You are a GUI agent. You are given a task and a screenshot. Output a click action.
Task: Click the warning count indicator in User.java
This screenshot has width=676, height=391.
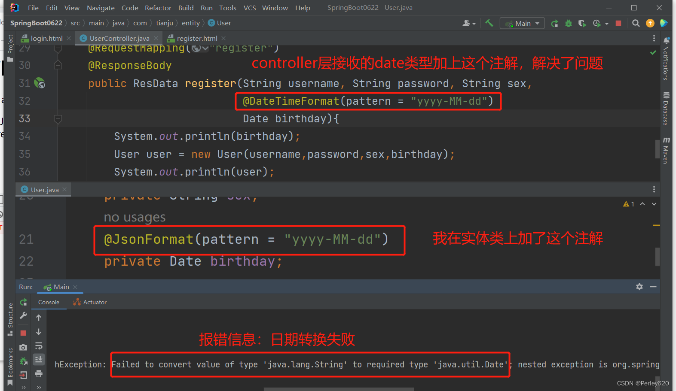click(629, 204)
